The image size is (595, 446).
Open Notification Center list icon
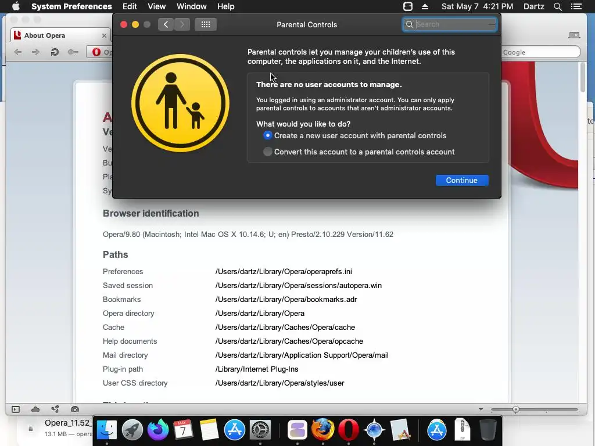(x=576, y=6)
